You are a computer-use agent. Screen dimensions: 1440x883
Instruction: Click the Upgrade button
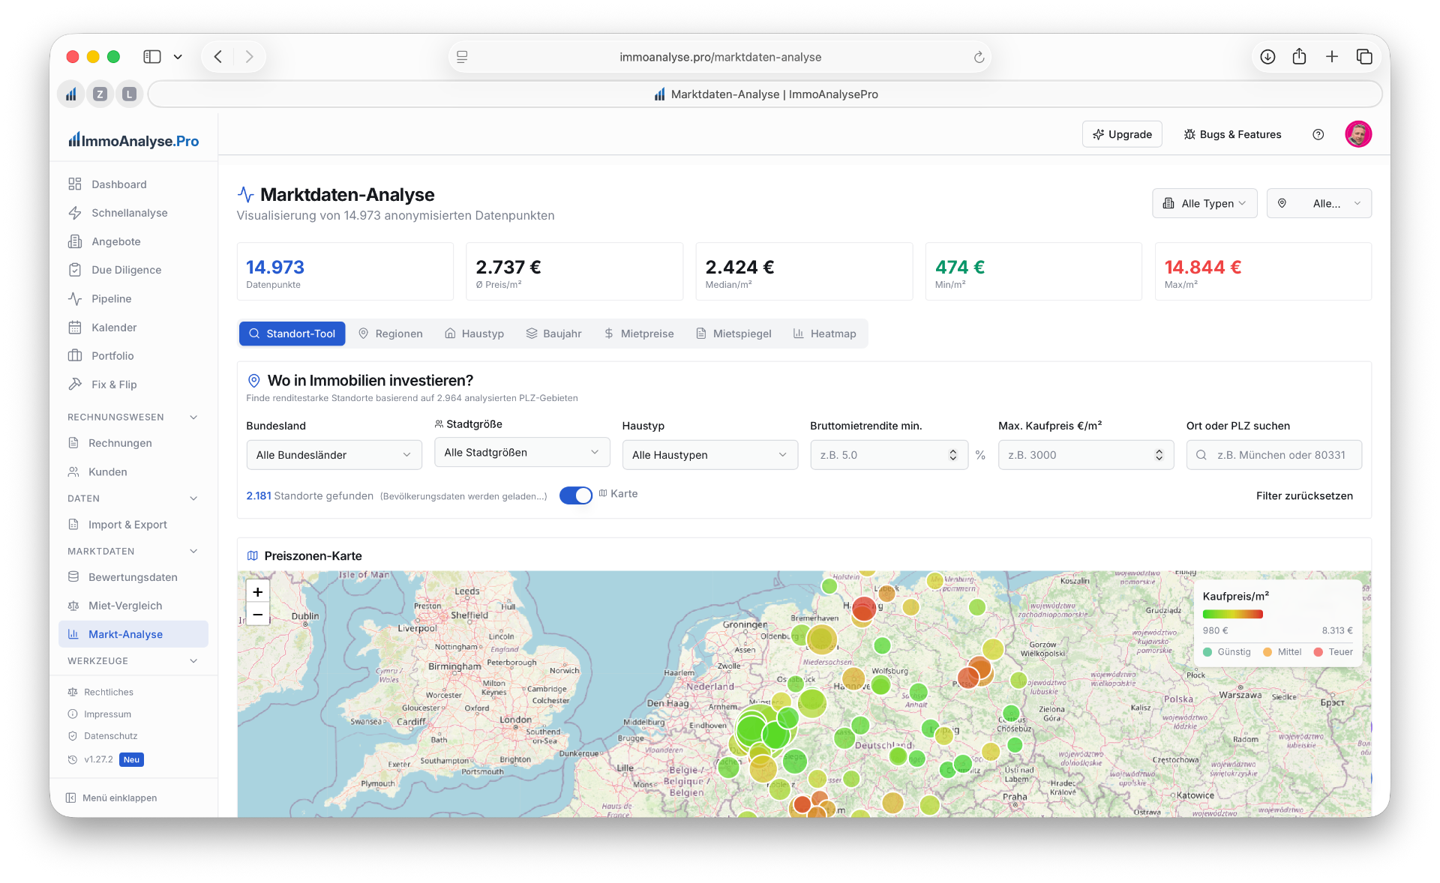(1122, 134)
